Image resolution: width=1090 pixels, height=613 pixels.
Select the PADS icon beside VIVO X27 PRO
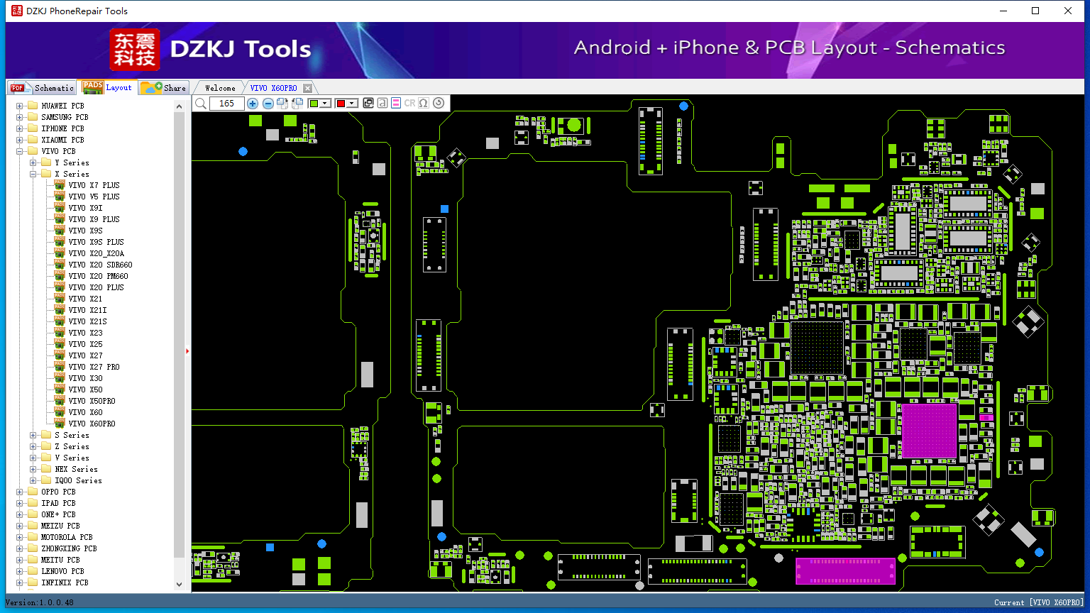[x=60, y=367]
